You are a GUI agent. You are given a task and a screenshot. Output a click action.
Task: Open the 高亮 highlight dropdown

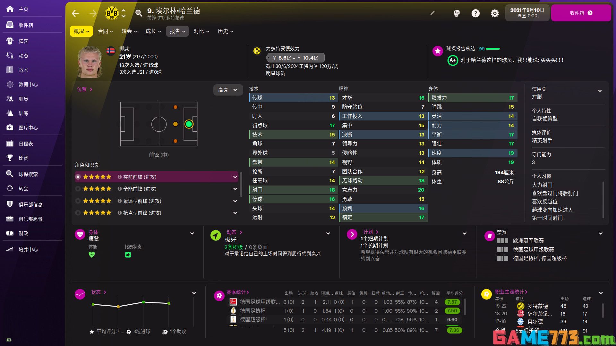[x=228, y=90]
